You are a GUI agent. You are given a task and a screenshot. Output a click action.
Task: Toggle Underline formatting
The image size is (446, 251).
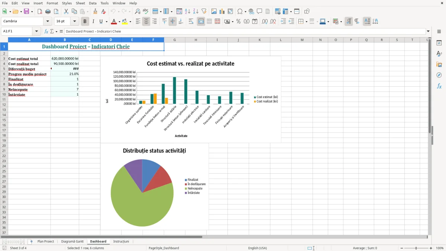[101, 22]
